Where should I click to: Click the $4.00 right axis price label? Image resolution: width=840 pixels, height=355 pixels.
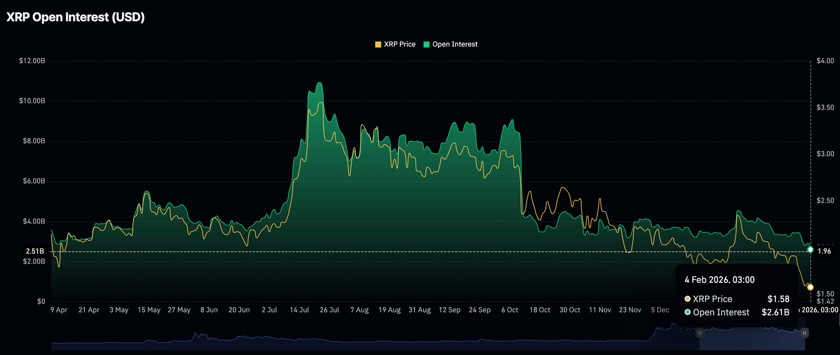825,61
